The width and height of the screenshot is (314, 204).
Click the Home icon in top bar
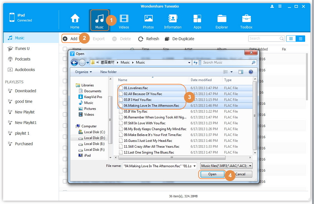(x=75, y=19)
